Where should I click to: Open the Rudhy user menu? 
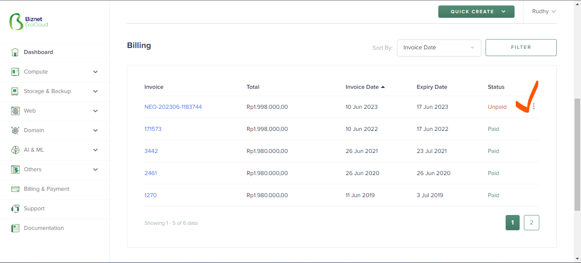pyautogui.click(x=544, y=11)
